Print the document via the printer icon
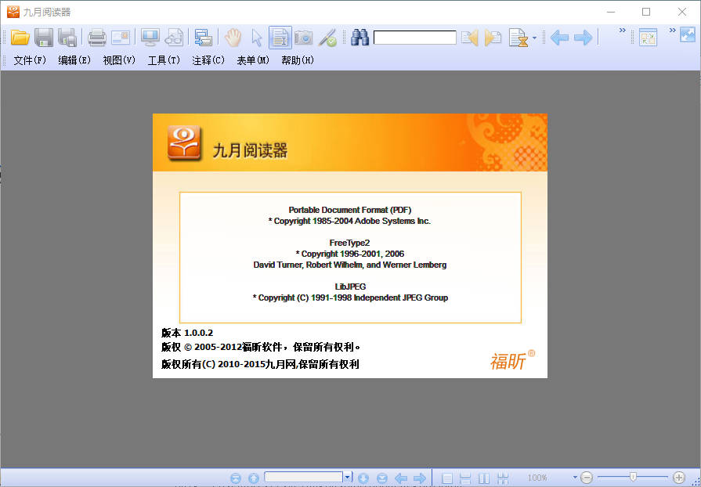Screen dimensions: 701x487 click(x=97, y=38)
